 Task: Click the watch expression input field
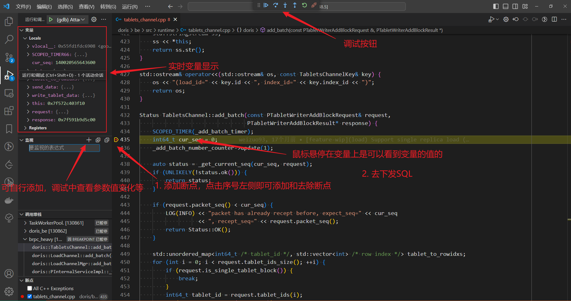[x=64, y=148]
